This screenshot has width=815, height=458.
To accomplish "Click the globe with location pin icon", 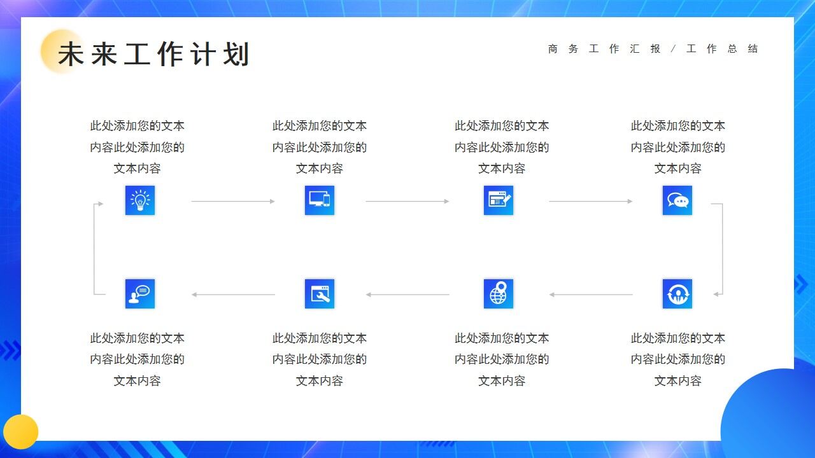I will pos(499,293).
